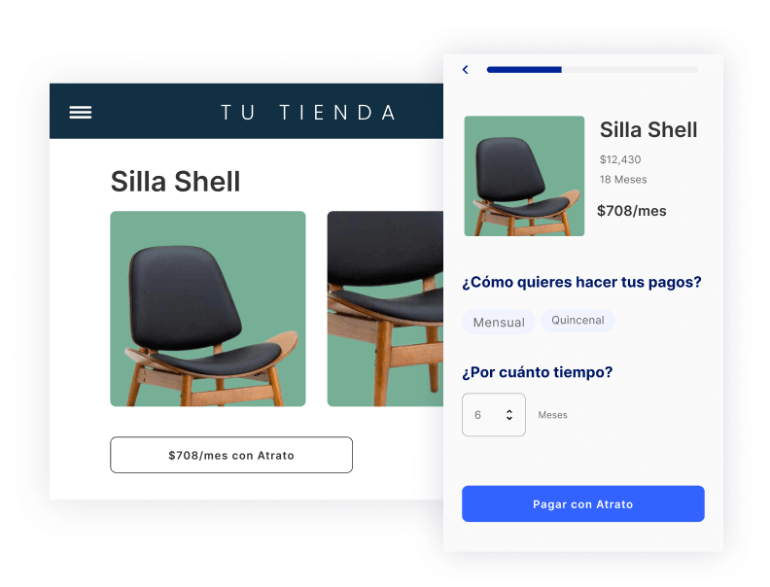
Task: Click the TU TIENDA store title
Action: click(308, 113)
